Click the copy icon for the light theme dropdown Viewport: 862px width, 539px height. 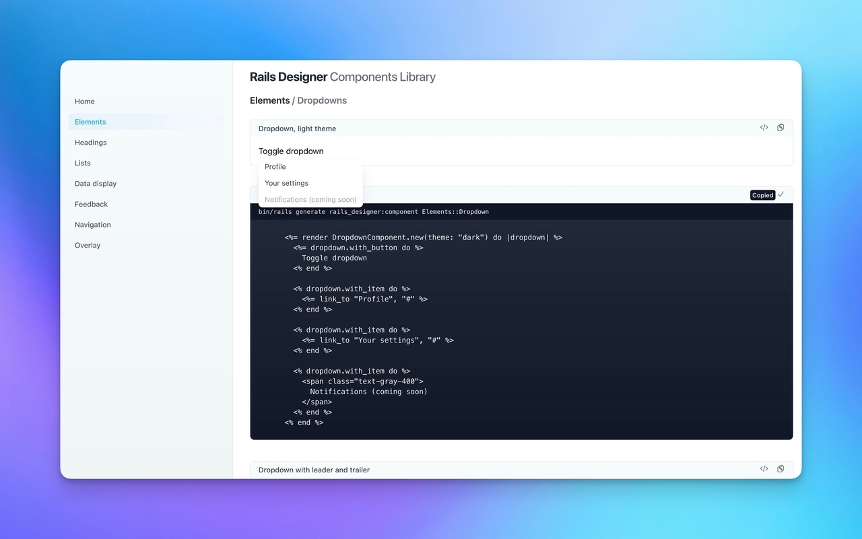point(780,127)
